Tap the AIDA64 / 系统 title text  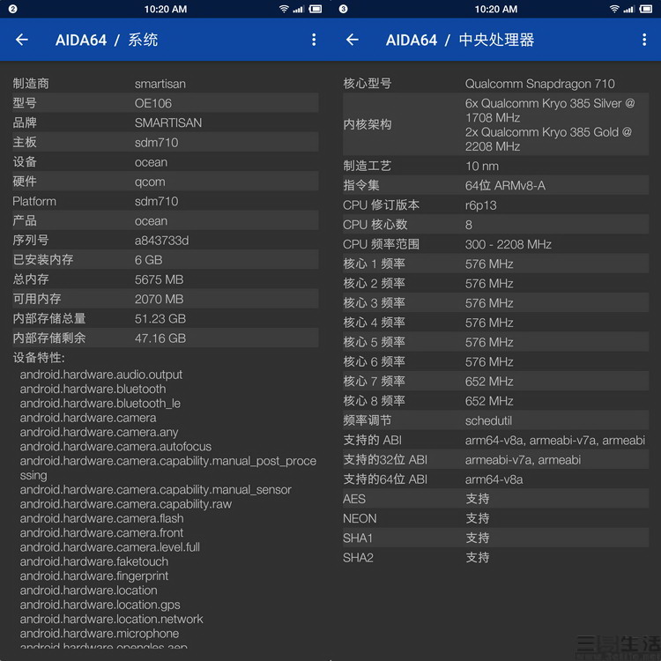pyautogui.click(x=107, y=40)
